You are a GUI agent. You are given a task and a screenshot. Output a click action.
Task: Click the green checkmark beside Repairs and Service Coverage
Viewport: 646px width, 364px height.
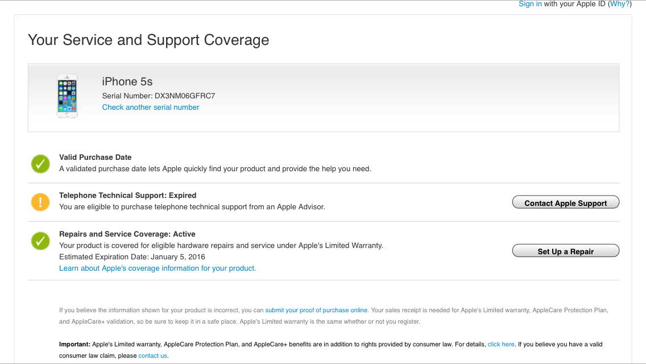40,241
